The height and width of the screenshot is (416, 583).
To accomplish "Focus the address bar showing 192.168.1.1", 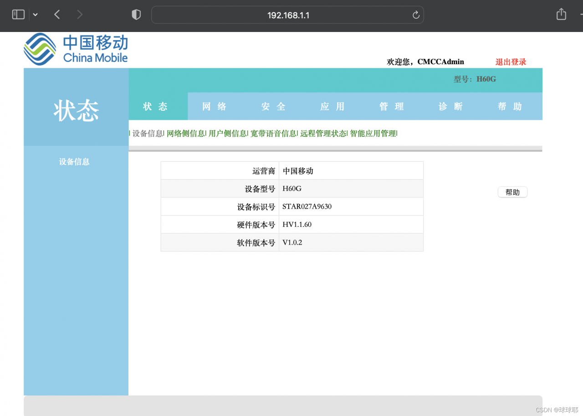I will coord(287,15).
